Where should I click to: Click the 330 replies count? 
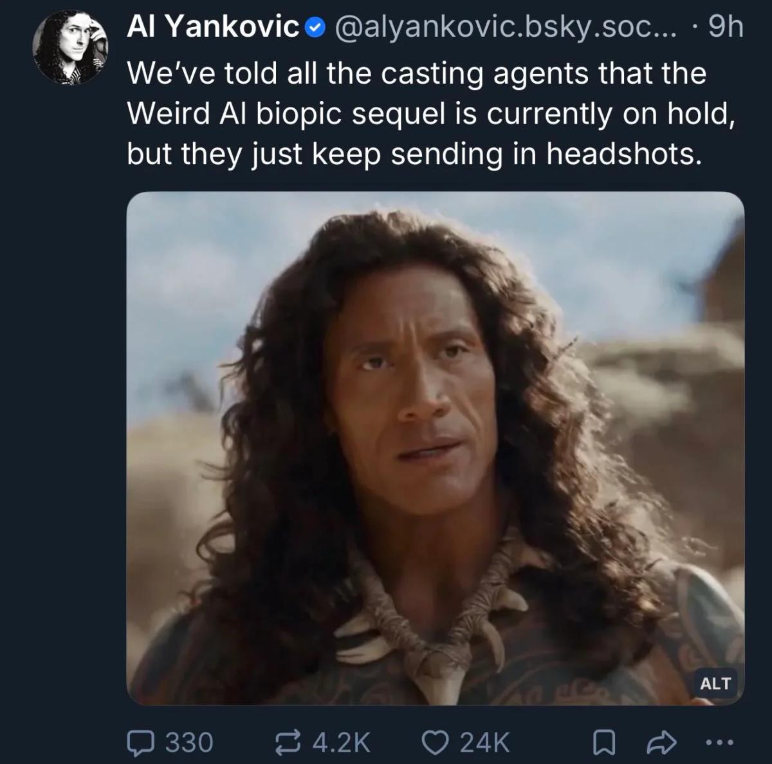(x=189, y=742)
